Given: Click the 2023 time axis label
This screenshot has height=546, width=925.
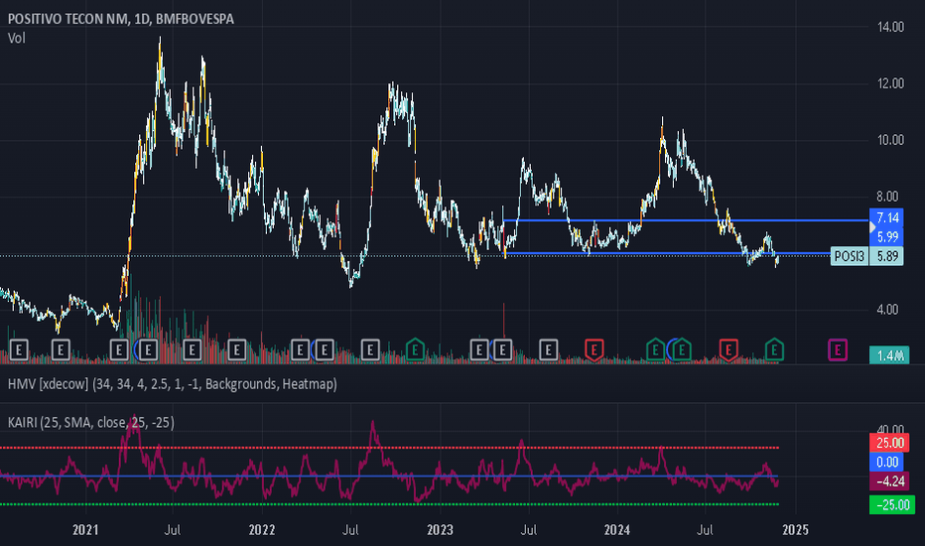Looking at the screenshot, I should coord(440,529).
